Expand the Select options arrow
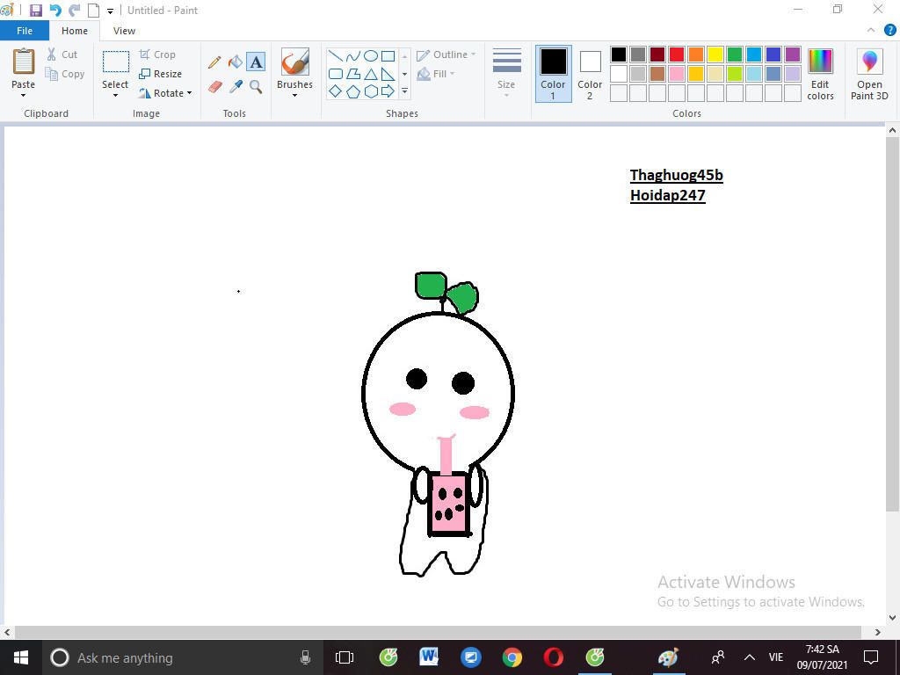Image resolution: width=900 pixels, height=675 pixels. click(x=115, y=96)
